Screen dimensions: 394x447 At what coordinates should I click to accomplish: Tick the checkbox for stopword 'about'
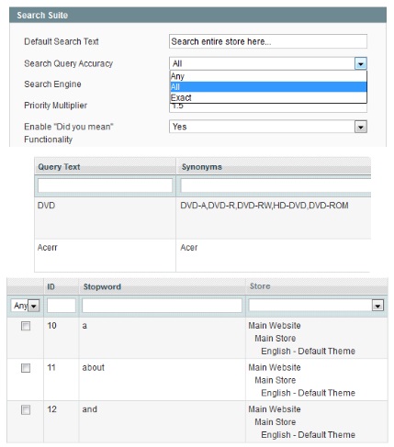point(26,368)
